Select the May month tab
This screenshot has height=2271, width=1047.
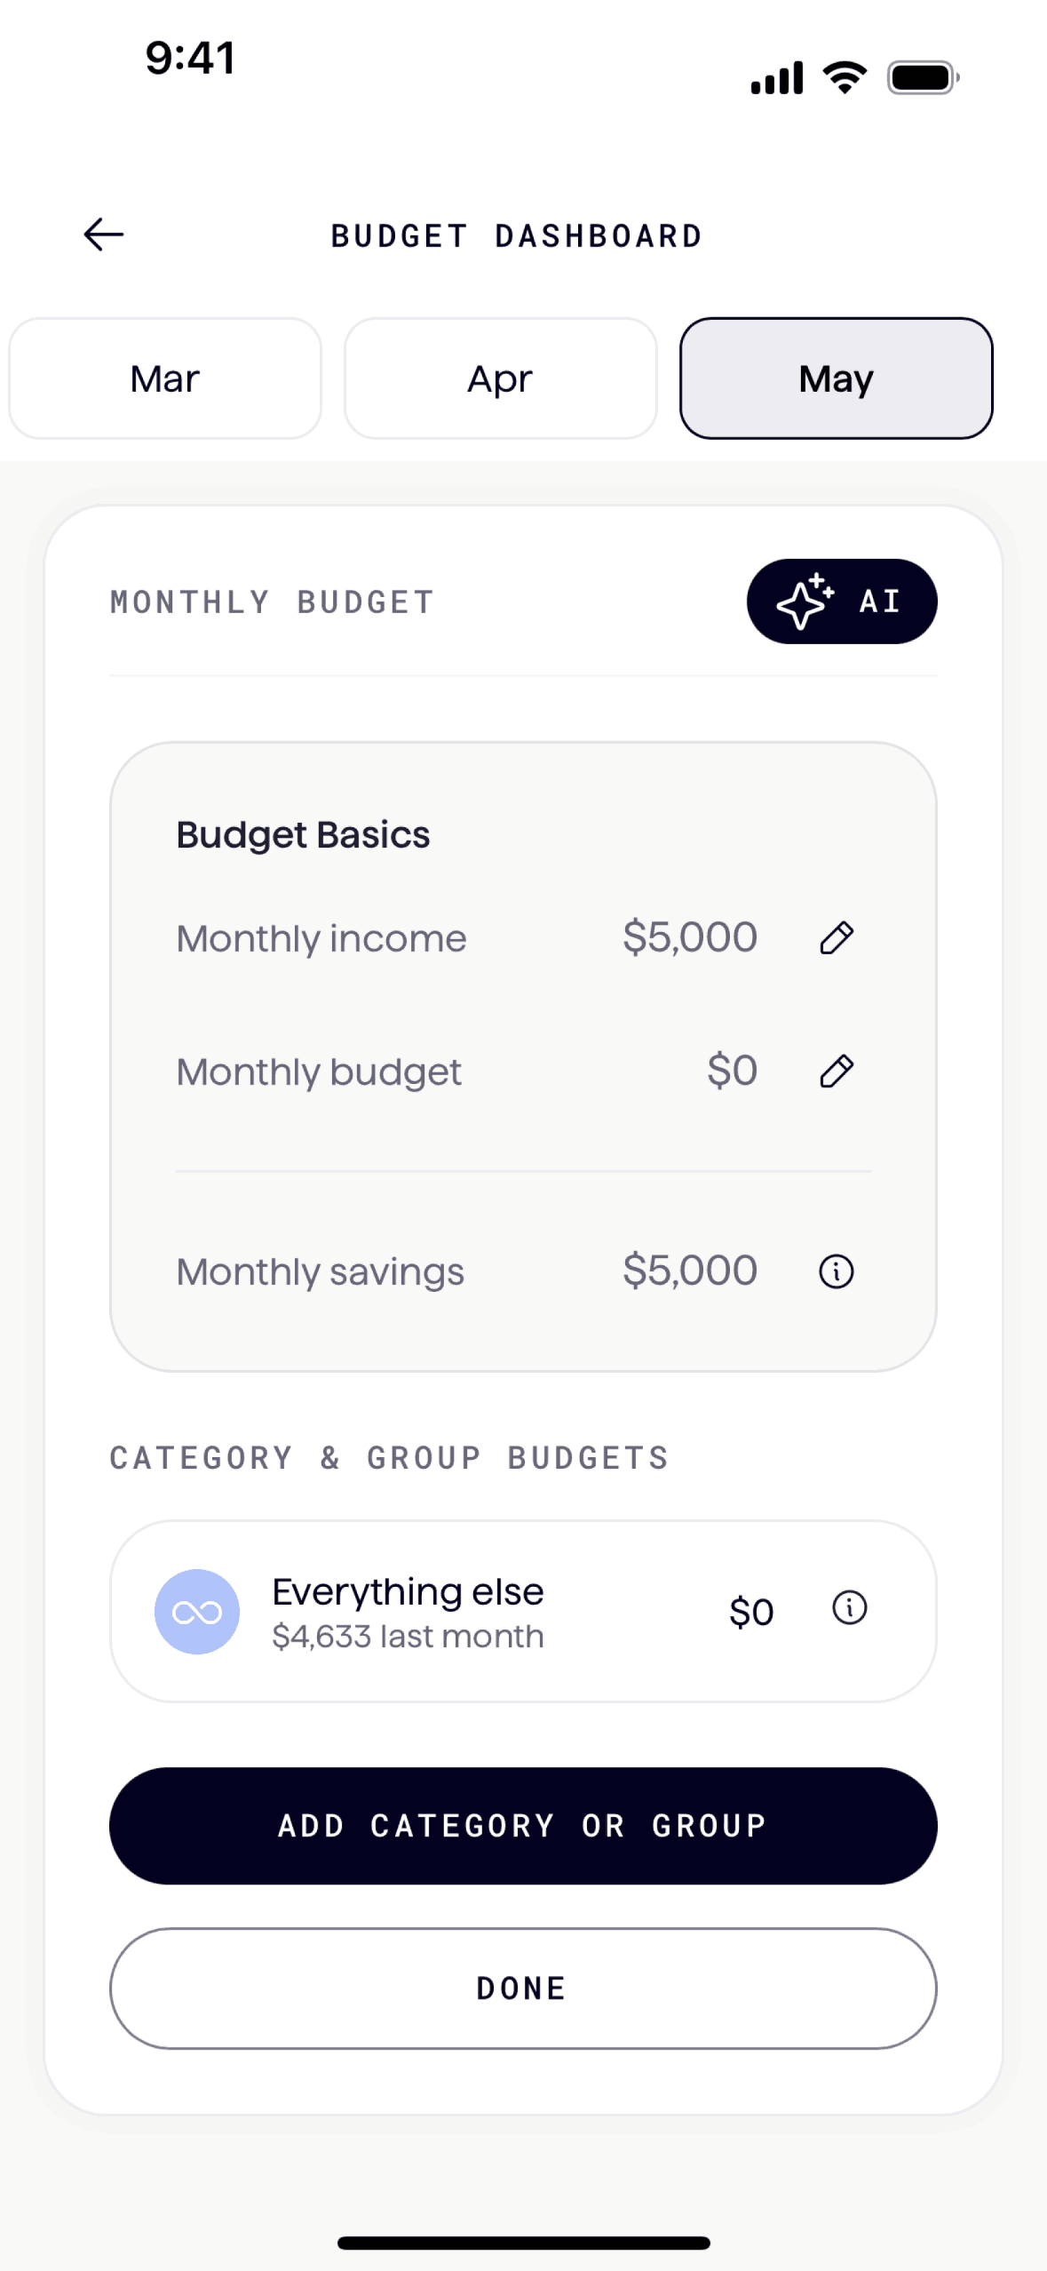click(836, 378)
